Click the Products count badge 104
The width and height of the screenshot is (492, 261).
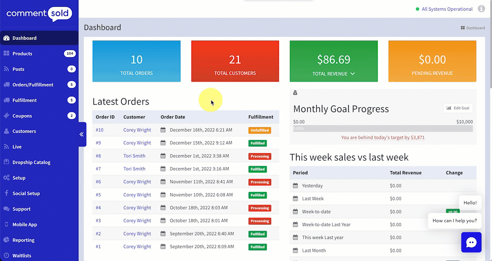pos(70,53)
